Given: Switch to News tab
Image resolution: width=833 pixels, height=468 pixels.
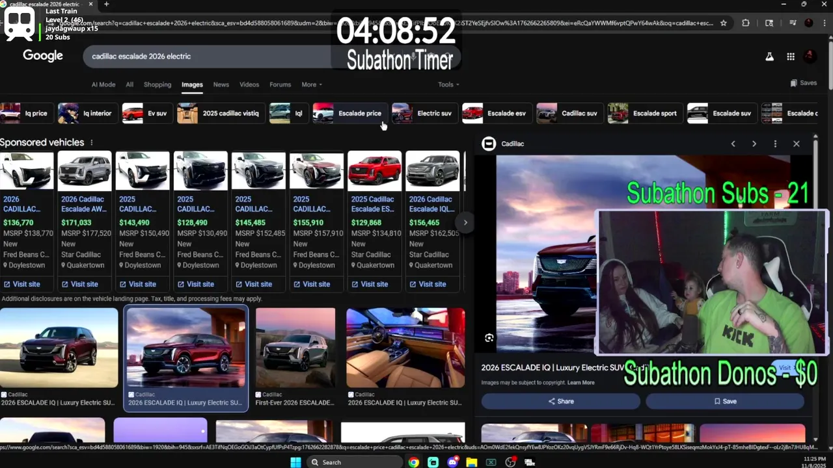Looking at the screenshot, I should click(221, 84).
